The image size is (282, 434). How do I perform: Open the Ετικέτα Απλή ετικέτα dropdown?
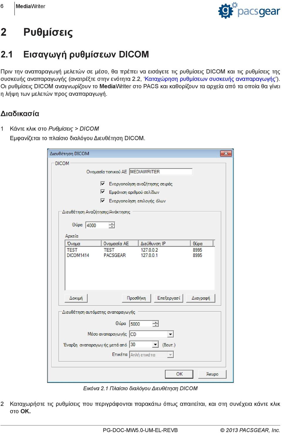tap(170, 355)
